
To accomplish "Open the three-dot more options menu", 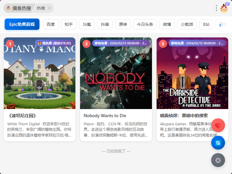I will pyautogui.click(x=216, y=8).
